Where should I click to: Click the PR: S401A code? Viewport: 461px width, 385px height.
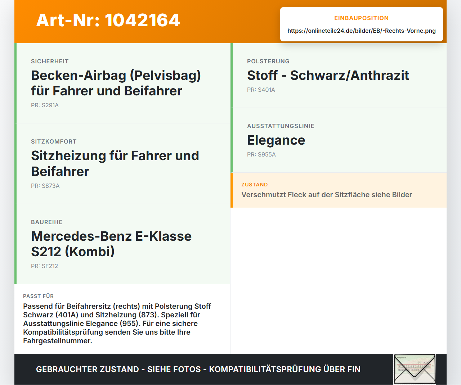261,90
